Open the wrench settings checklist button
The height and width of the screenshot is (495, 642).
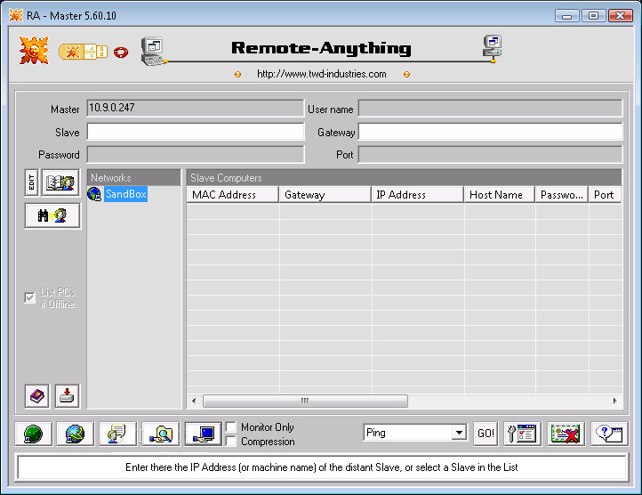523,434
